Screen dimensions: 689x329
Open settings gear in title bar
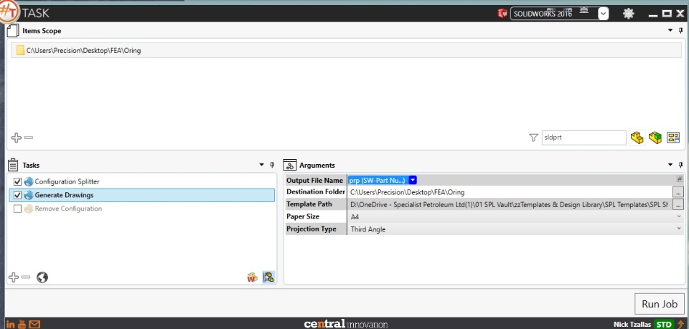629,14
